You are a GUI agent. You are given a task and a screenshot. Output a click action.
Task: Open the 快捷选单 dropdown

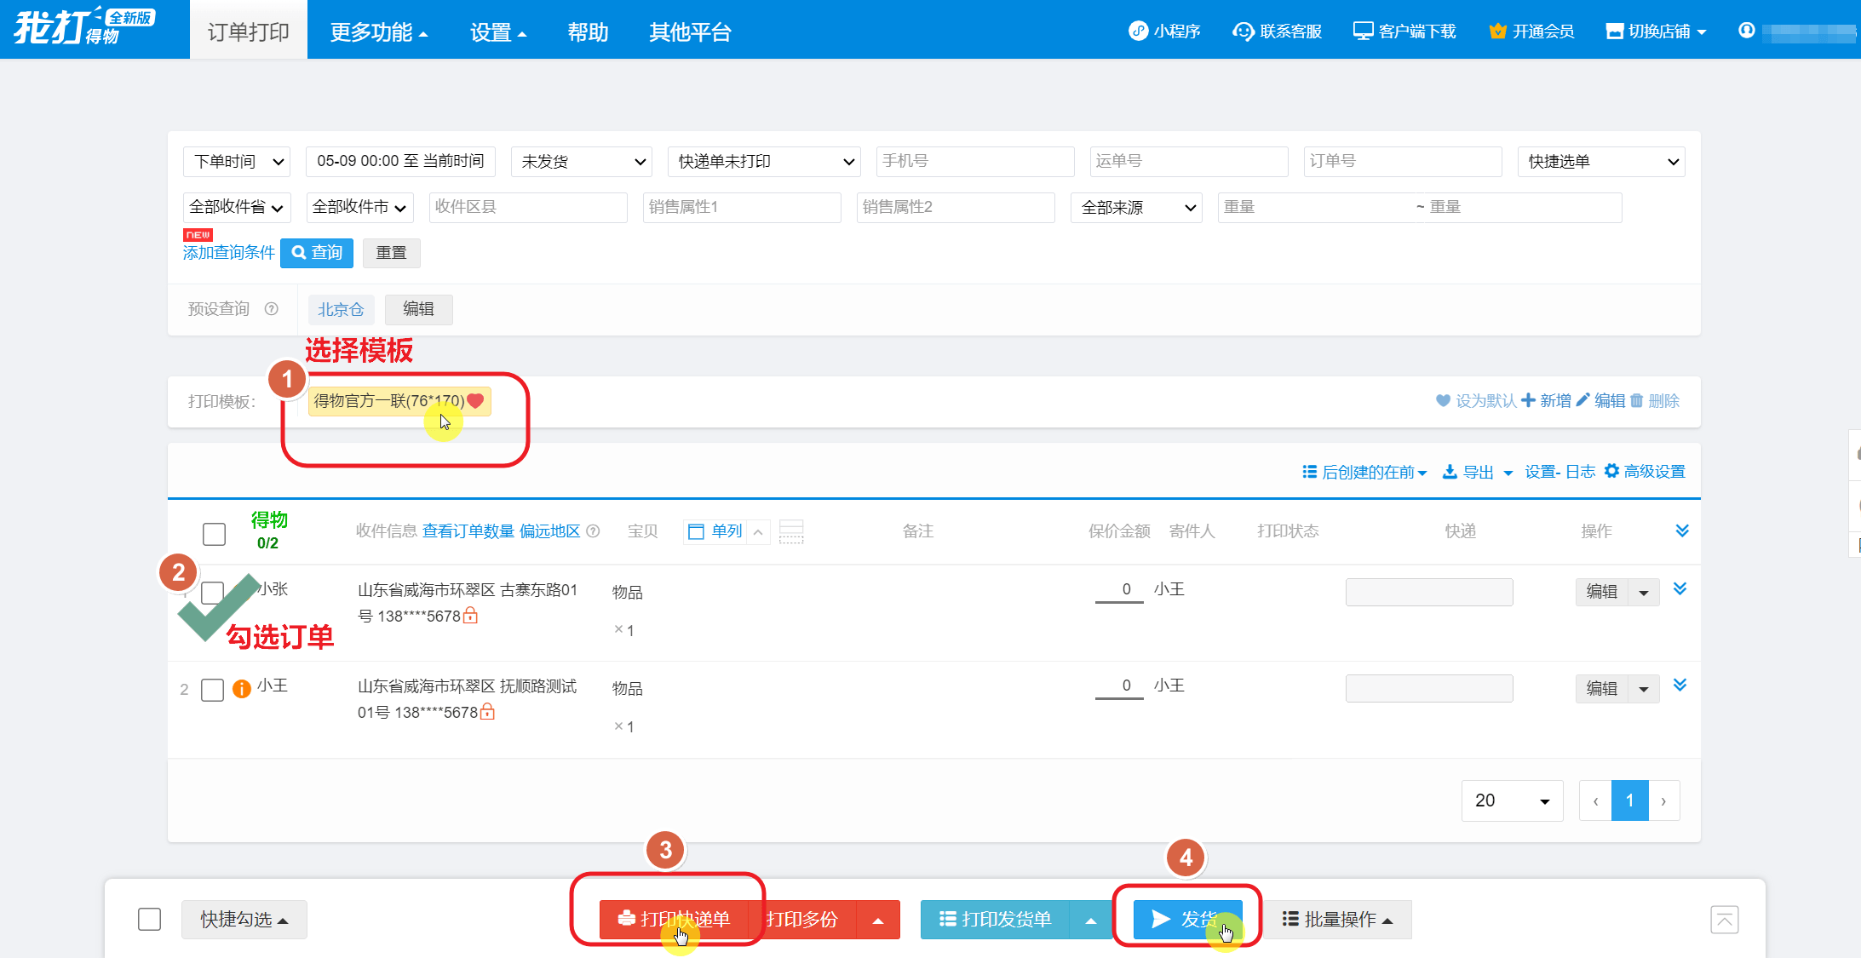1601,162
